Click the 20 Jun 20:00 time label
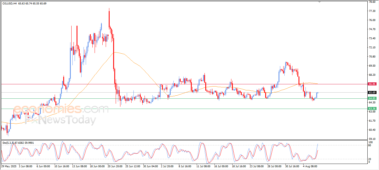Viewport: 379px width, 170px height. tap(115, 167)
